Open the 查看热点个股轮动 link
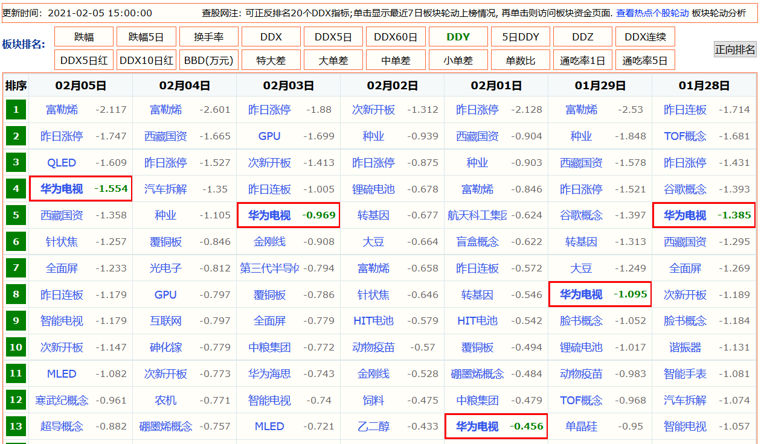This screenshot has width=764, height=444. (652, 13)
